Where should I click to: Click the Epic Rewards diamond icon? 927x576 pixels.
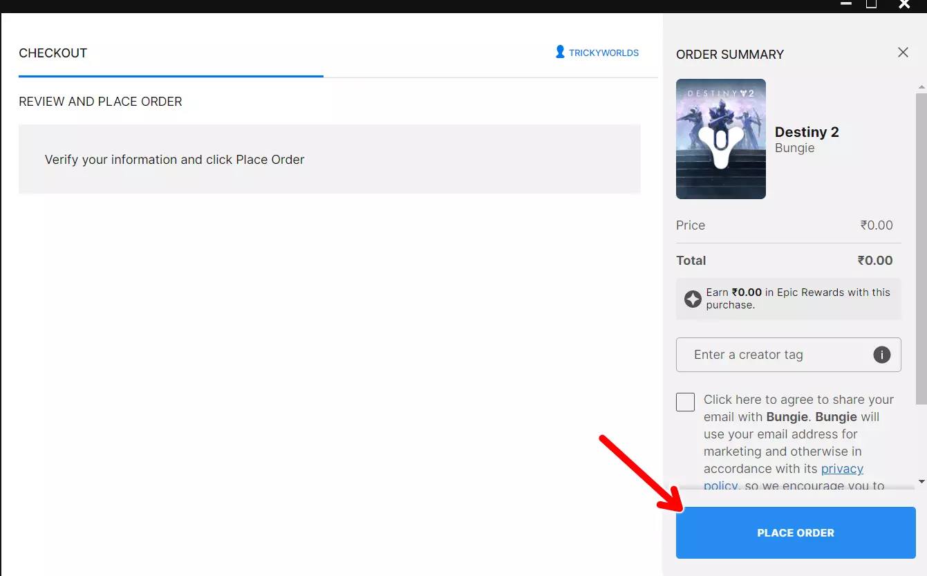(x=692, y=299)
